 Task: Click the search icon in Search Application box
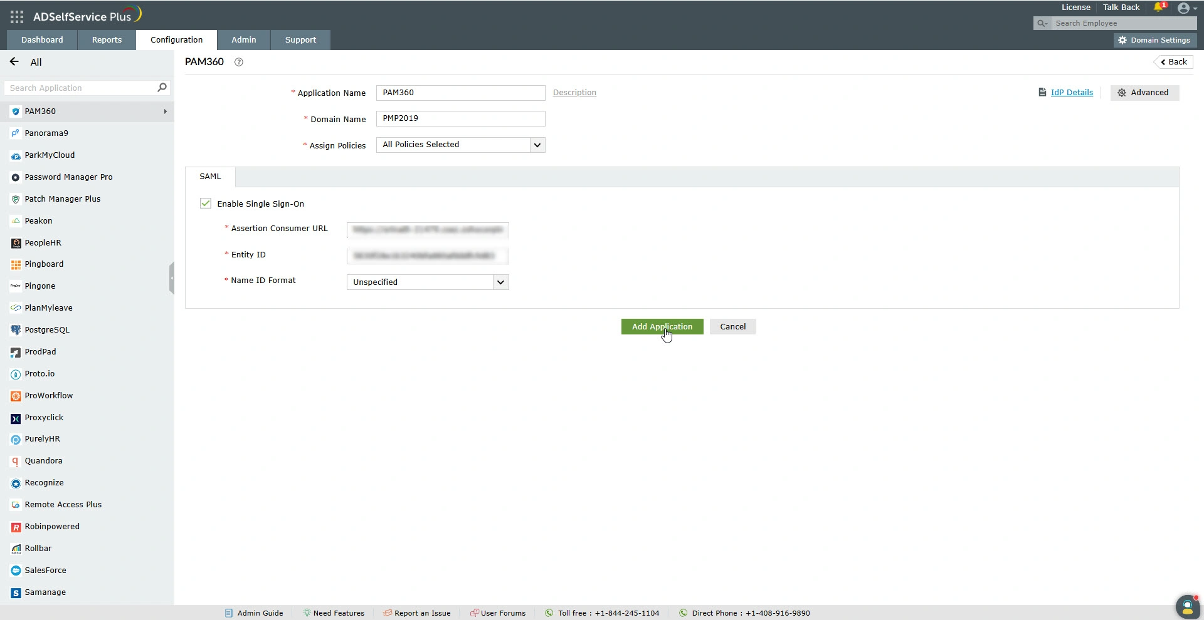[x=161, y=88]
